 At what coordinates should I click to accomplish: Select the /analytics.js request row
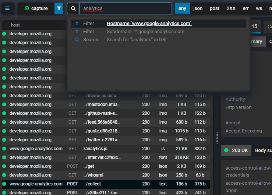click(x=106, y=149)
